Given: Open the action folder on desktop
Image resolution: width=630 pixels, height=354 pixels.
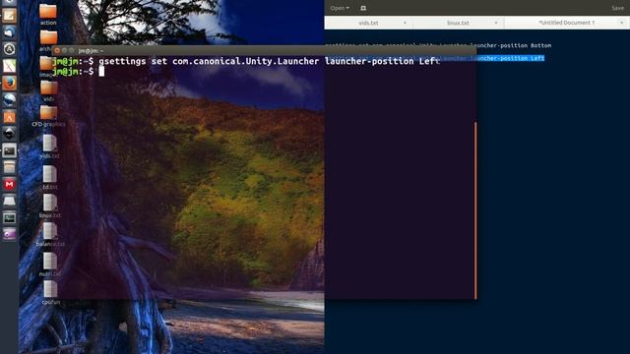Looking at the screenshot, I should 48,15.
